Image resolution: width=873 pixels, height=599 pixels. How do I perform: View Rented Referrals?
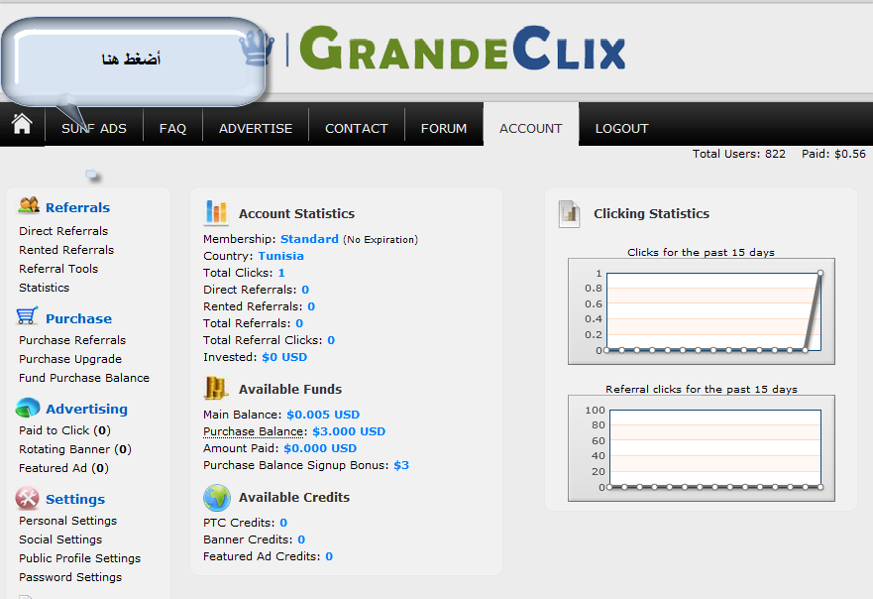point(66,250)
